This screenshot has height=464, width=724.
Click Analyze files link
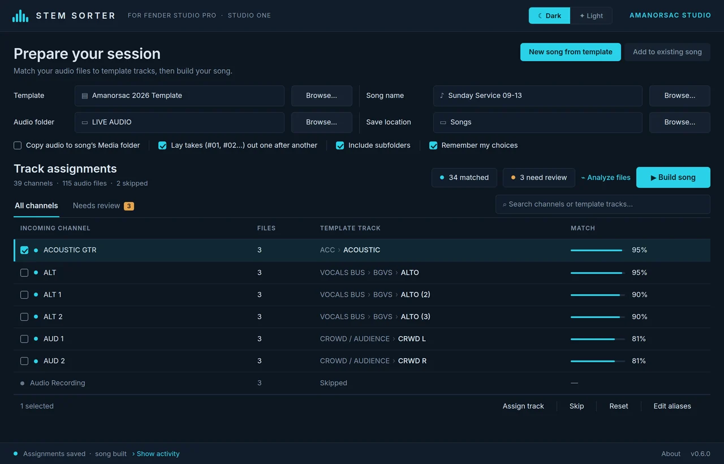pos(606,178)
